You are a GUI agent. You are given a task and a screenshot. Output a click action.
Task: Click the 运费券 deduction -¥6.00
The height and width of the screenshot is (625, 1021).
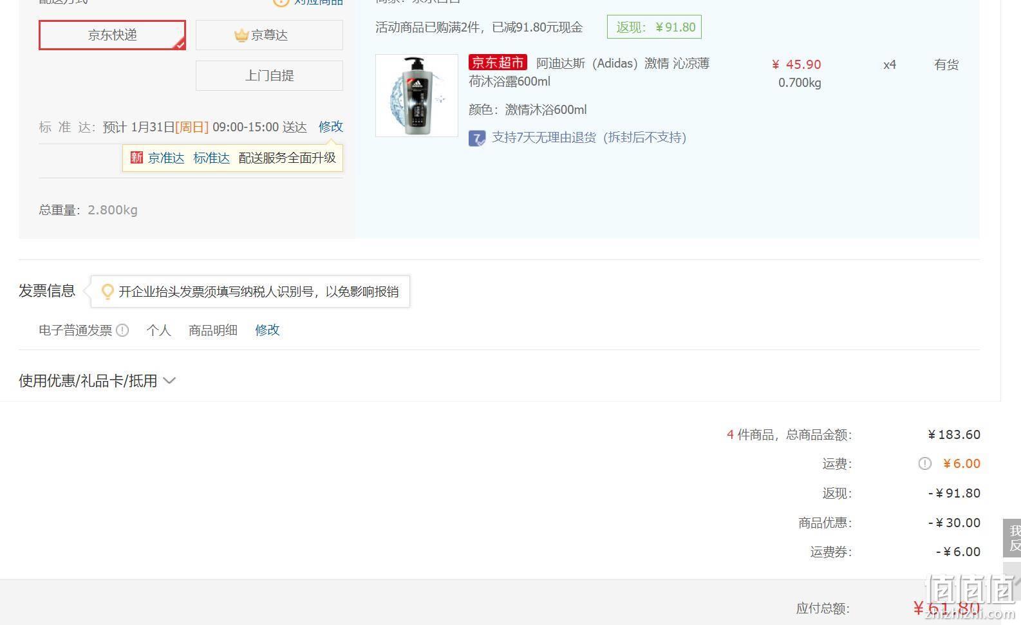coord(958,552)
